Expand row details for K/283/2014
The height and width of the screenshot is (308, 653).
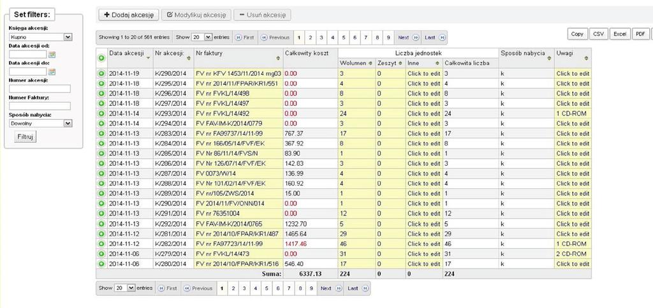[101, 134]
